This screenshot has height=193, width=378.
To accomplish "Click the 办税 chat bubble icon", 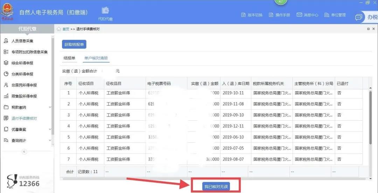I will coord(358,17).
